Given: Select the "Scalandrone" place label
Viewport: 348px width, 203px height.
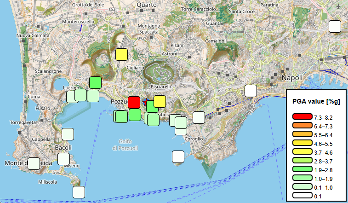Looking at the screenshot, I should point(48,71).
